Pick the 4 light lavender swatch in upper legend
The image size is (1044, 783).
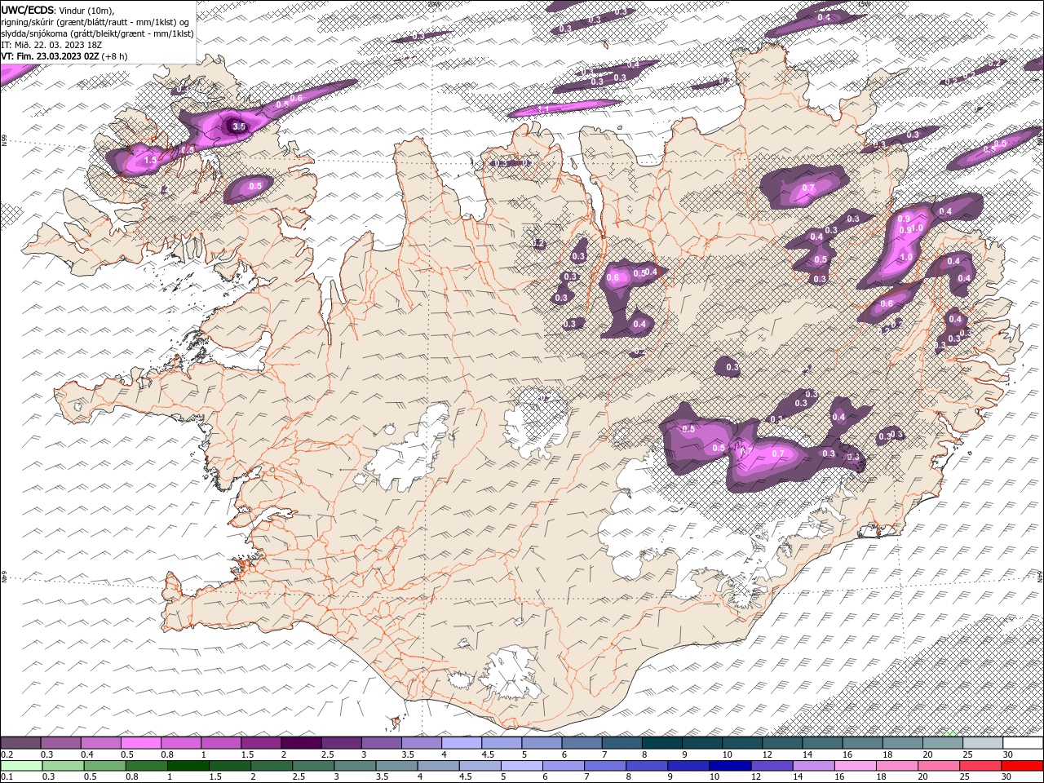tap(462, 743)
